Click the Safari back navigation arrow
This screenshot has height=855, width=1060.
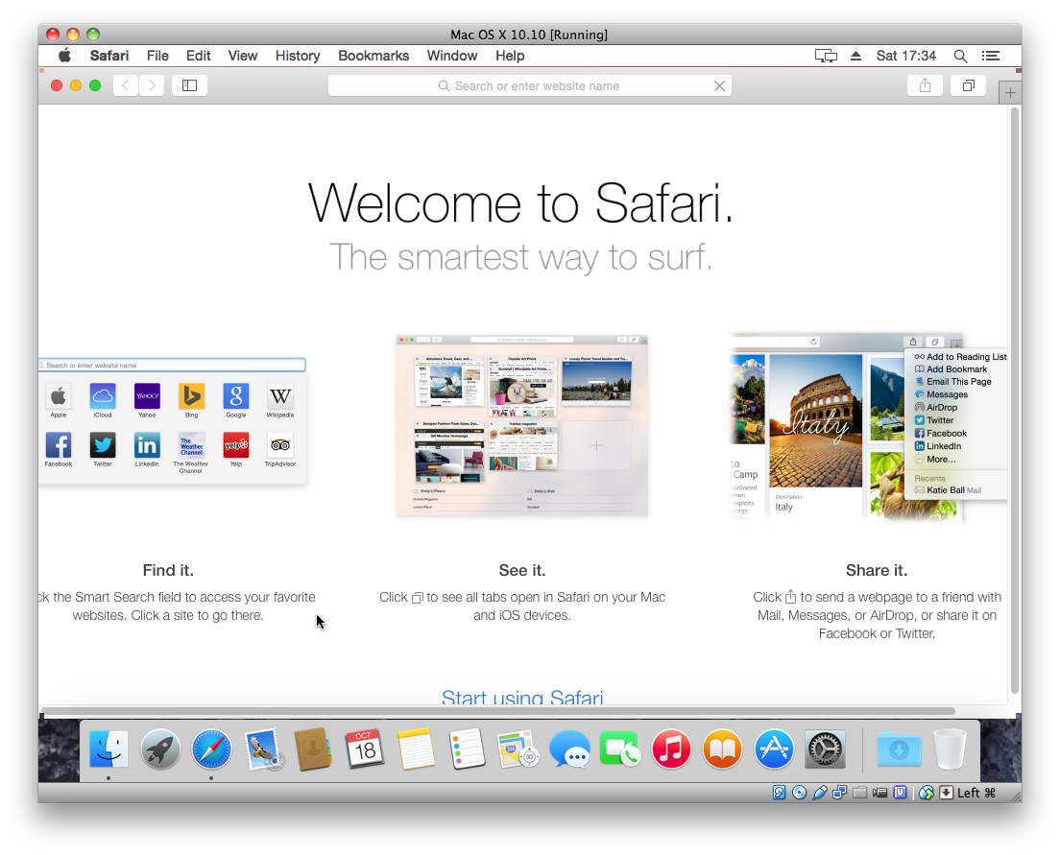pyautogui.click(x=126, y=85)
